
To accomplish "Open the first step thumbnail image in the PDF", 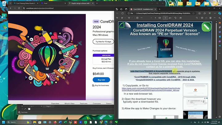I will pos(195,90).
